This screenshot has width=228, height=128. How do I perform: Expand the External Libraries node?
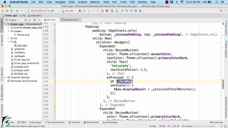[5, 78]
